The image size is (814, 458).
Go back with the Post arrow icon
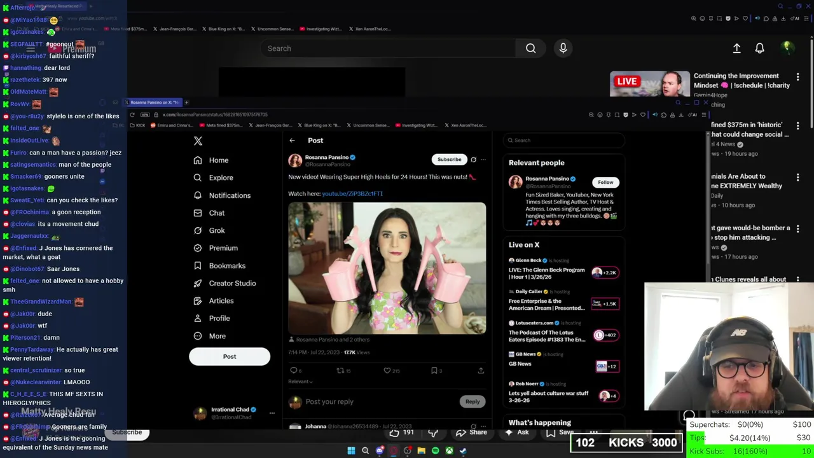[292, 141]
